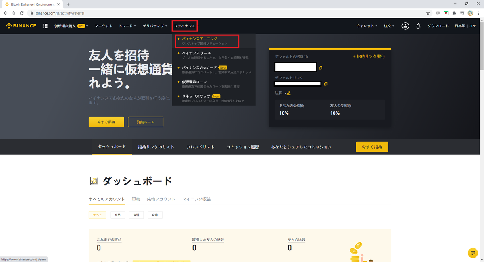Click the browser address bar
This screenshot has height=262, width=484.
point(226,13)
